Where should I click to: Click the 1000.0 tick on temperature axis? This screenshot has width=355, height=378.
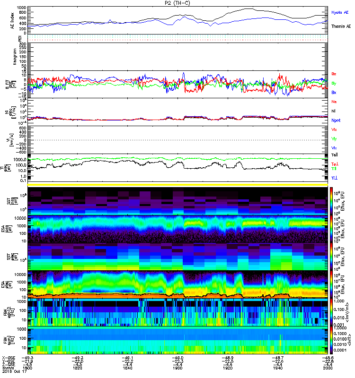tap(20, 160)
